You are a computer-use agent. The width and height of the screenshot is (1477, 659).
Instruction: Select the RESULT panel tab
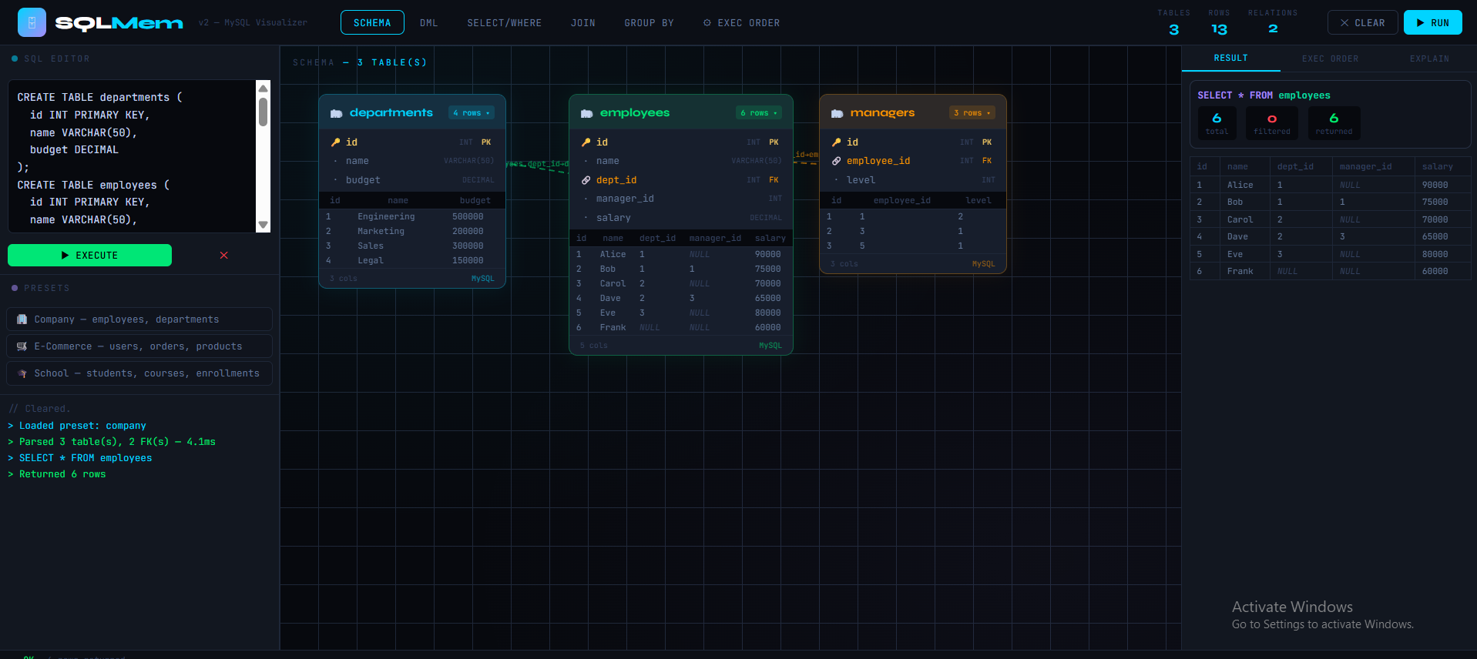point(1230,59)
